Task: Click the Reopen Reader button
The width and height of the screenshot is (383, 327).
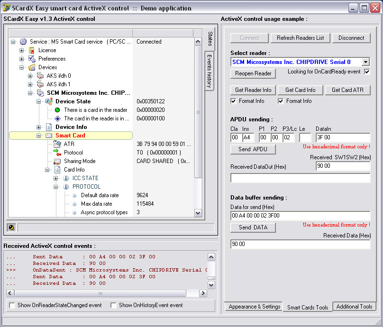Action: point(253,73)
